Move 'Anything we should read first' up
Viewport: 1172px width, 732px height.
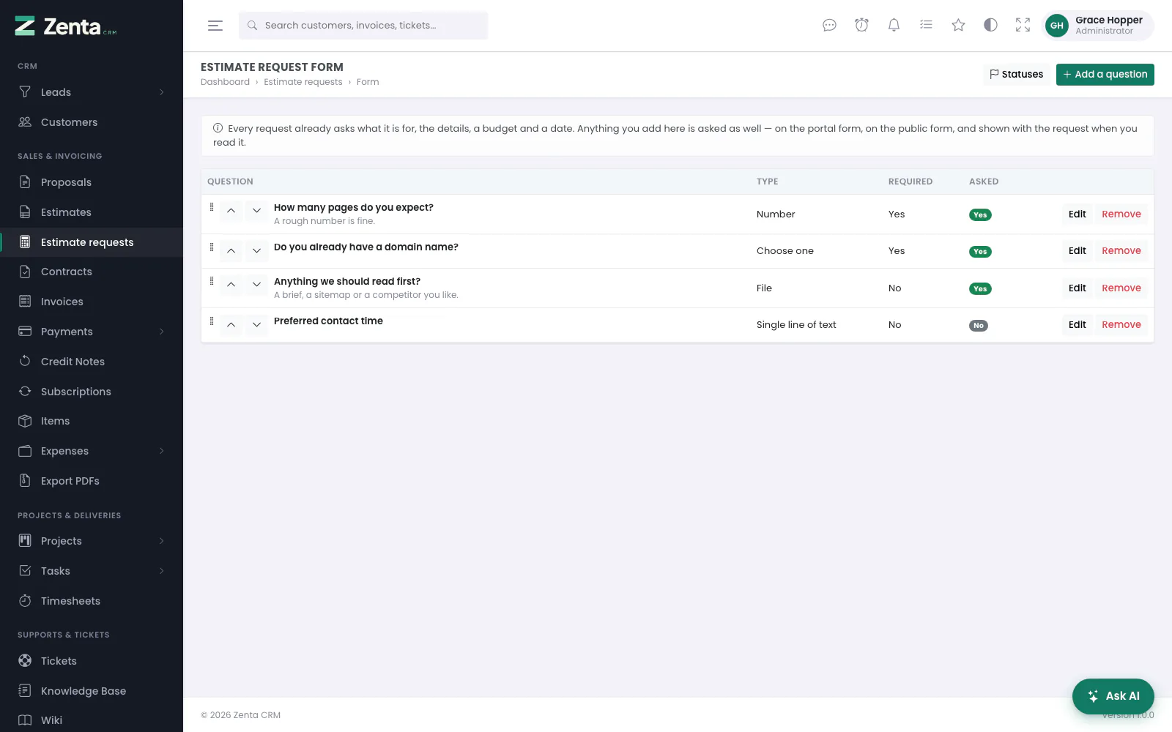tap(231, 285)
